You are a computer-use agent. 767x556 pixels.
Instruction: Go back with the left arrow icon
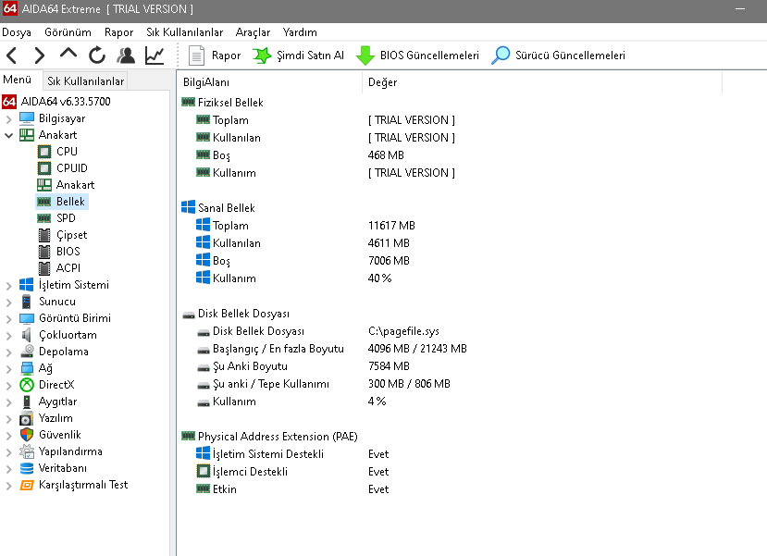pos(12,56)
